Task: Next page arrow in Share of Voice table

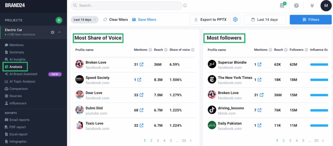Action: [x=190, y=140]
